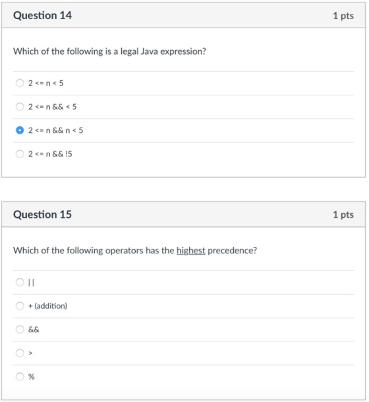Screen dimensions: 369x402
Task: Click answer text 2 <= n && !5
Action: pos(50,154)
